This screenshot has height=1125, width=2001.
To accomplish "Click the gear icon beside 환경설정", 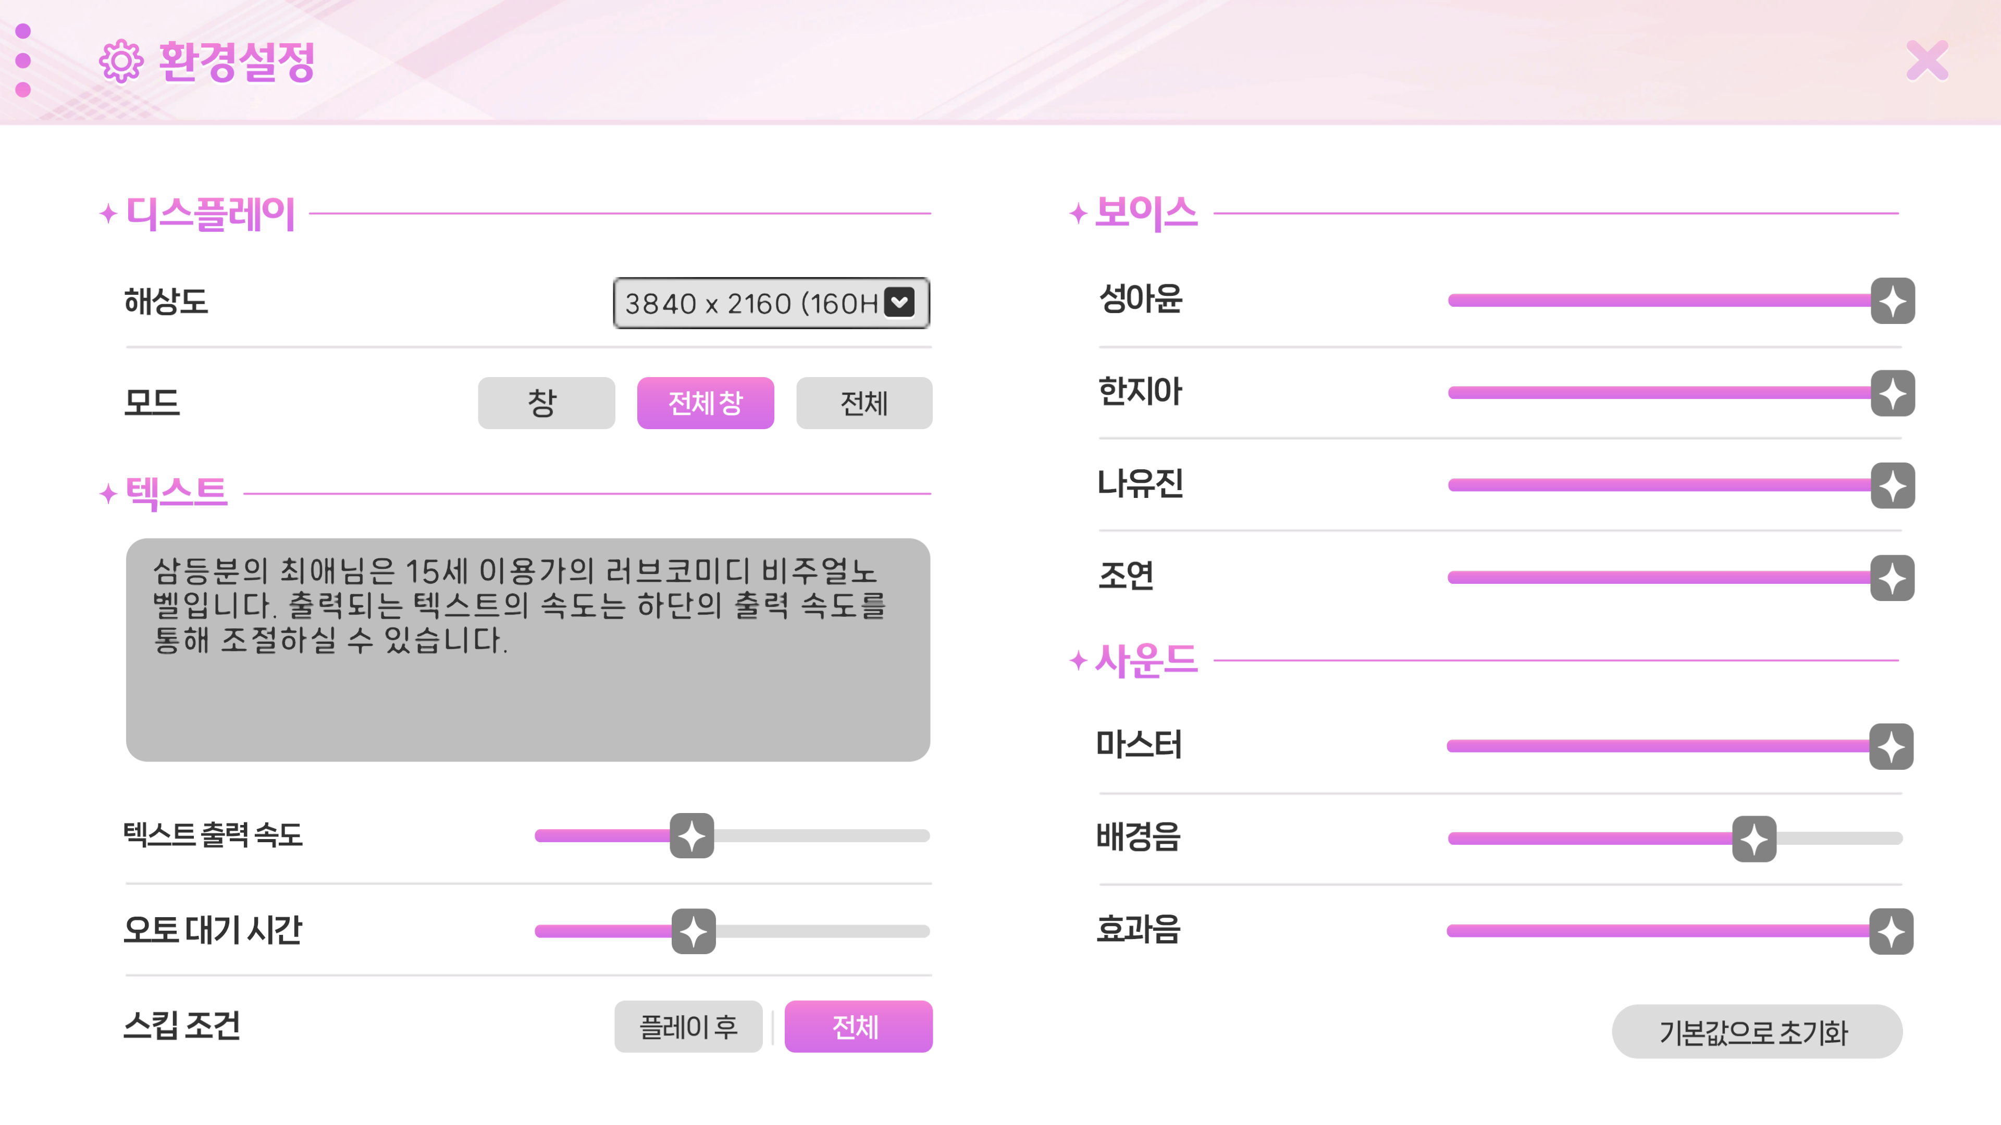I will (121, 61).
